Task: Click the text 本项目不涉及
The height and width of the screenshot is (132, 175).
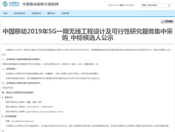Action: coord(8,88)
